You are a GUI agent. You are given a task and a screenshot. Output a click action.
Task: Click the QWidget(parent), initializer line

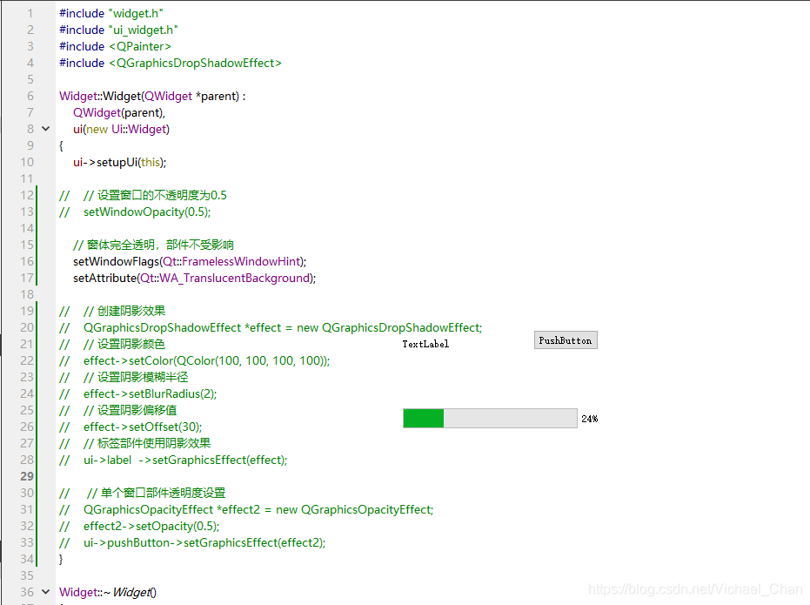[x=119, y=112]
